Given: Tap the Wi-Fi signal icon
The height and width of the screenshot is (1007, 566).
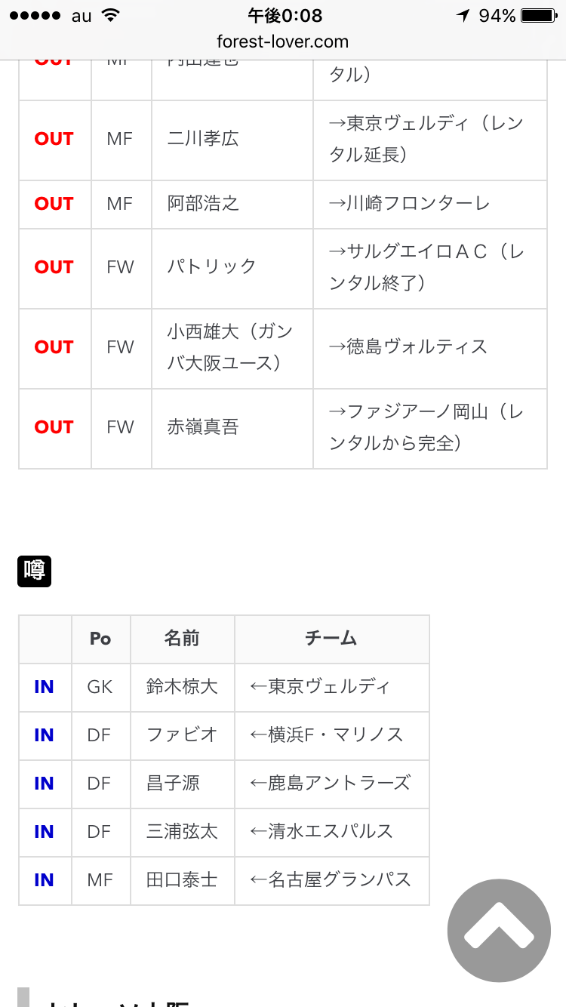Looking at the screenshot, I should tap(110, 16).
